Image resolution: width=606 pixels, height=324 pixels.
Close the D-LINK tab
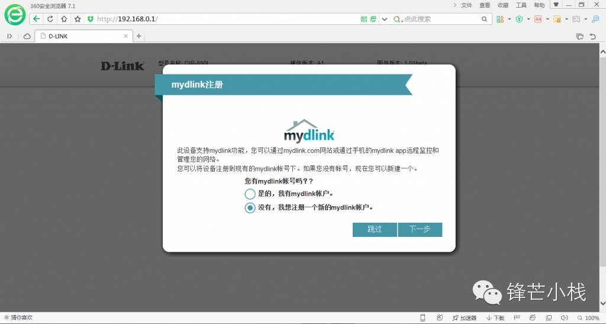click(x=125, y=36)
